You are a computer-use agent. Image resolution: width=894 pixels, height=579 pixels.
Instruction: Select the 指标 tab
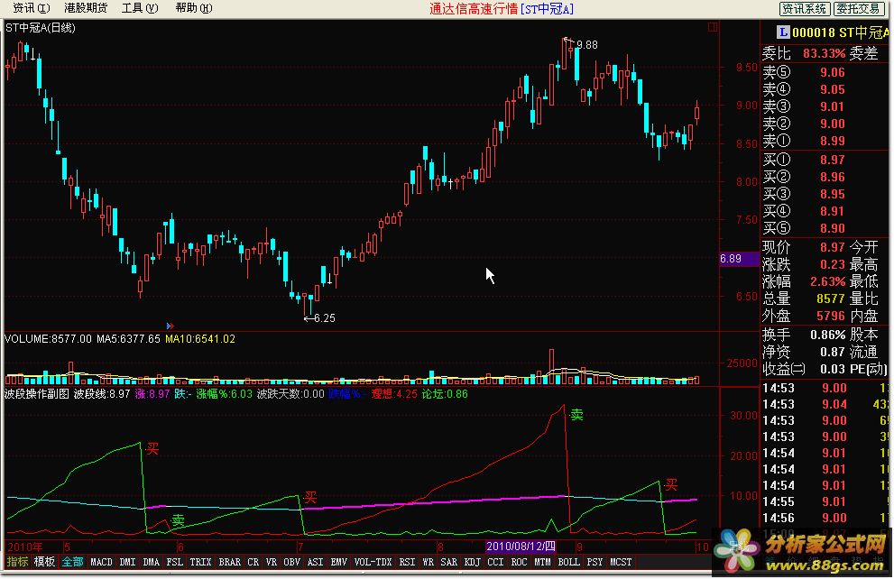[17, 562]
